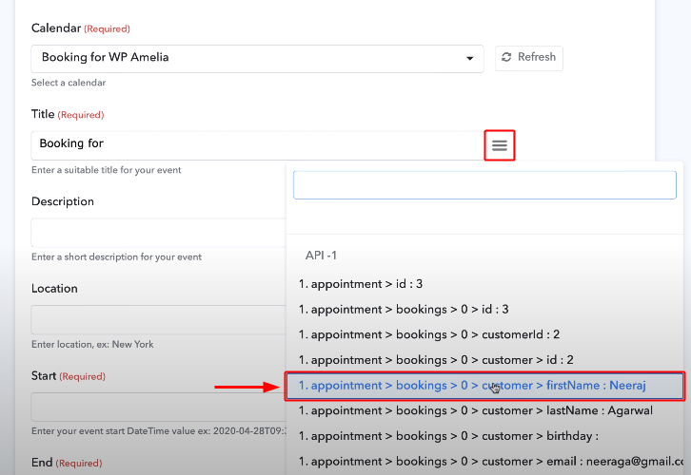The image size is (691, 475).
Task: Pick the 'customer > birthday' entry
Action: [x=447, y=436]
